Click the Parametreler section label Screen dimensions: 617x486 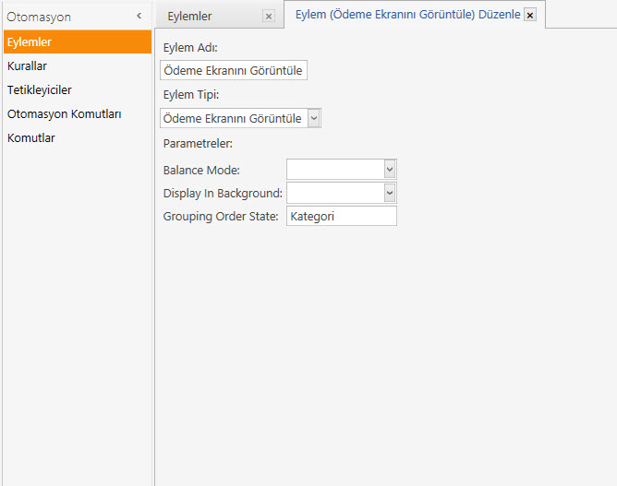[x=198, y=144]
